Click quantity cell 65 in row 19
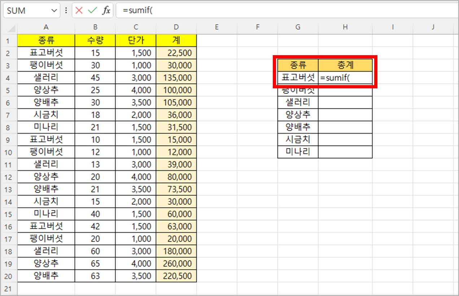Image resolution: width=459 pixels, height=296 pixels. [95, 264]
